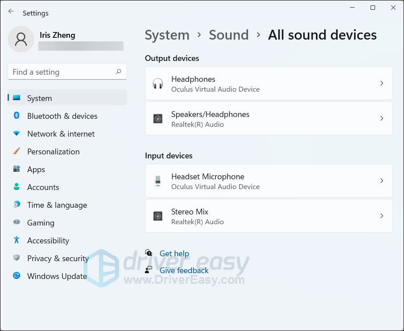Click the Network & internet globe icon
The width and height of the screenshot is (404, 331).
click(x=16, y=134)
